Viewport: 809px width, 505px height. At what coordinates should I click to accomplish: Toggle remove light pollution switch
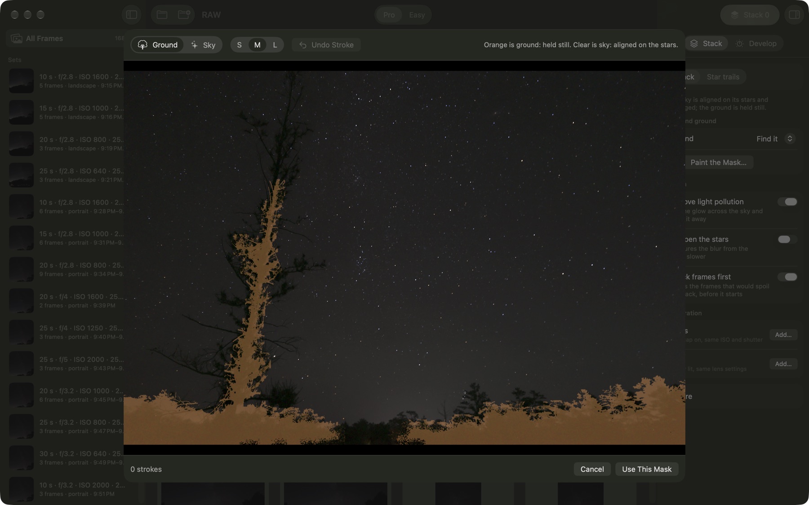pos(787,202)
